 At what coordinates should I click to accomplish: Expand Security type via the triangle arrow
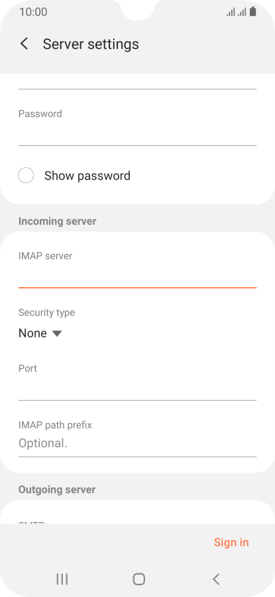click(x=57, y=334)
